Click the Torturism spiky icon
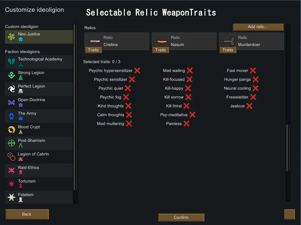 pyautogui.click(x=12, y=184)
